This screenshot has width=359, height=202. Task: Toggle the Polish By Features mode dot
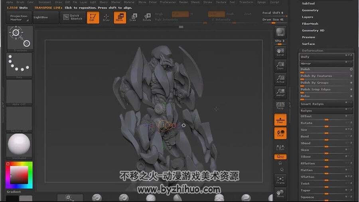[x=351, y=76]
